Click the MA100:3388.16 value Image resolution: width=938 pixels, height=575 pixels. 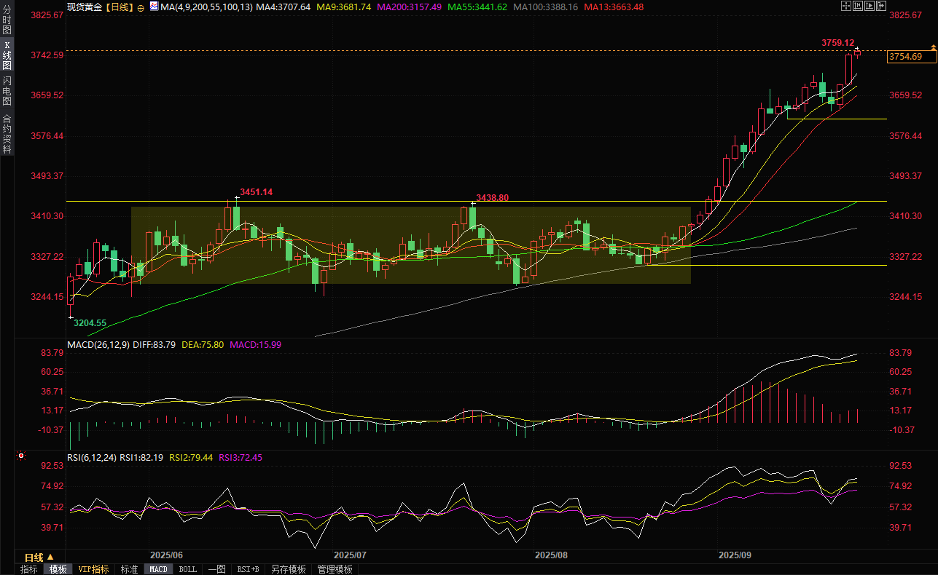[x=546, y=7]
